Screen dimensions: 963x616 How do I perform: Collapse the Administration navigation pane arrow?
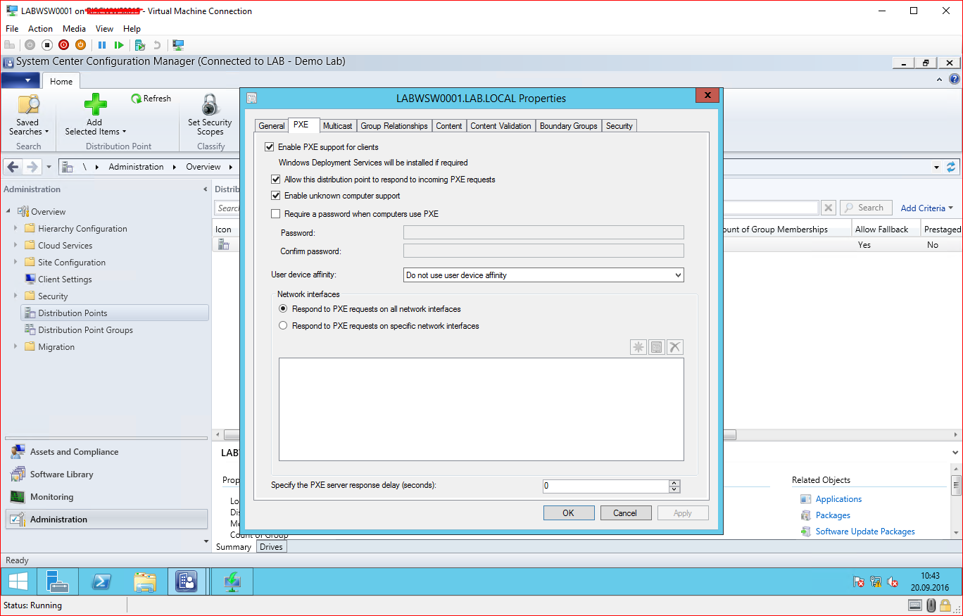[x=205, y=189]
